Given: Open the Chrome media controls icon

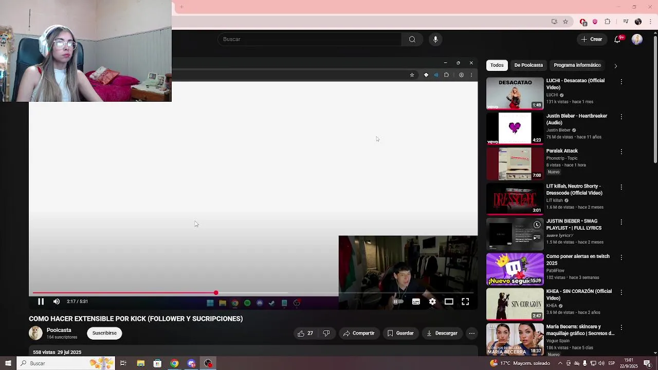Looking at the screenshot, I should pyautogui.click(x=626, y=22).
